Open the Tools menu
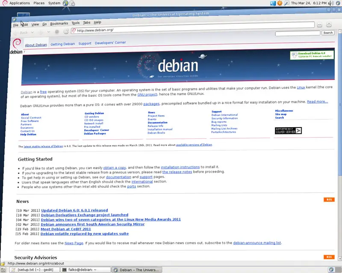The height and width of the screenshot is (273, 342). (76, 23)
